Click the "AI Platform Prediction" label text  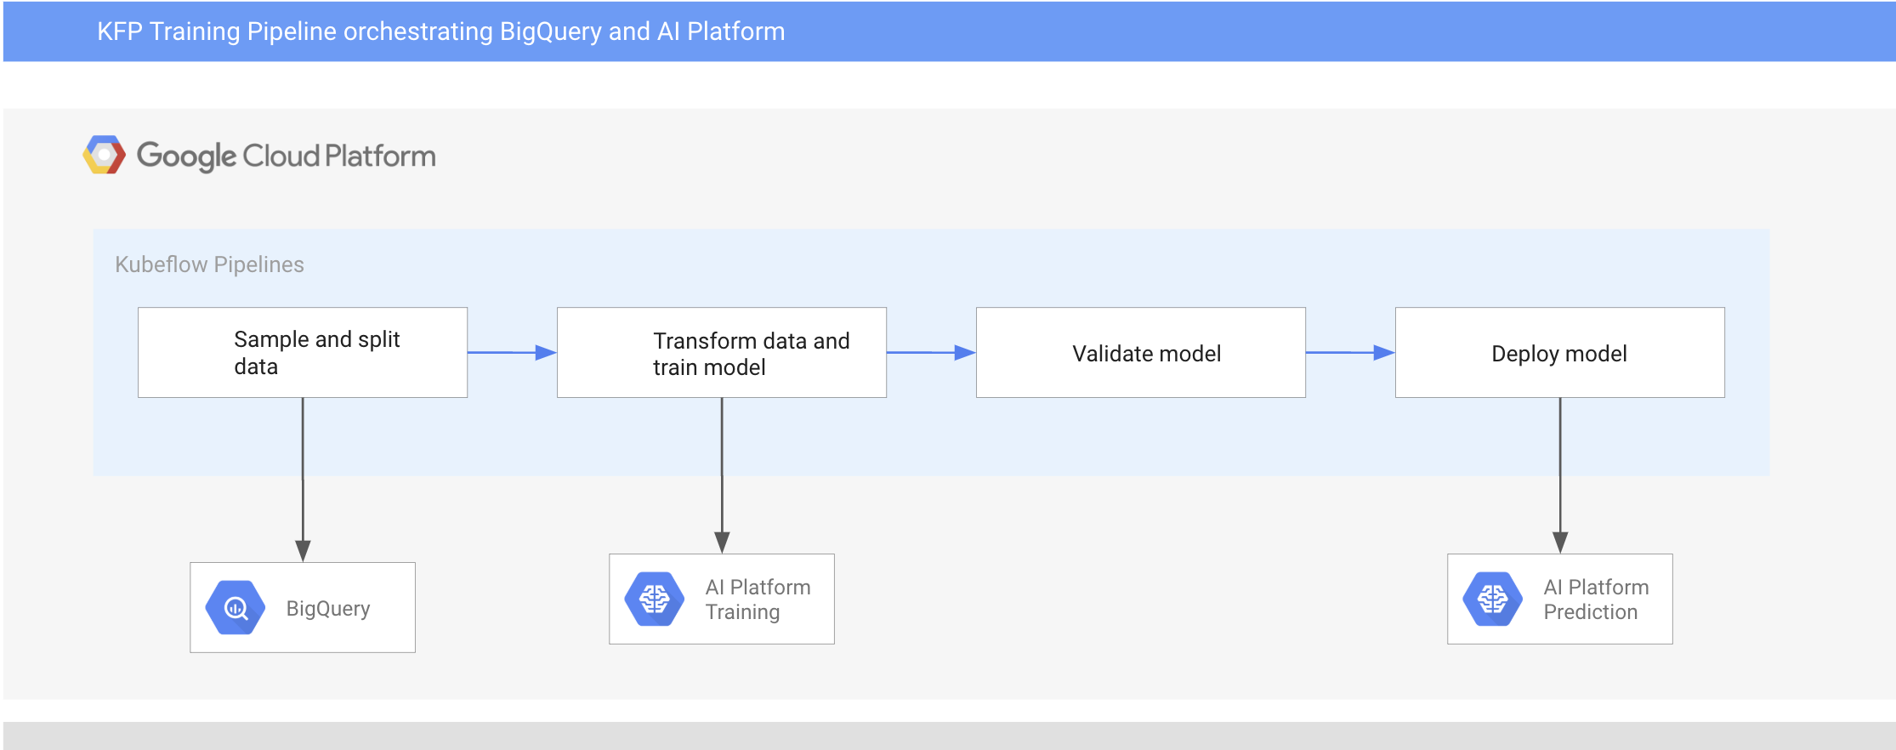tap(1596, 599)
